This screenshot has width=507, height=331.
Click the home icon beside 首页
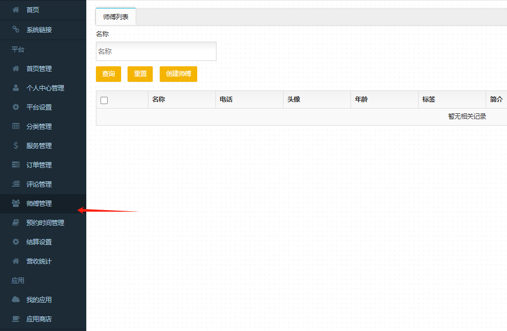[x=16, y=10]
